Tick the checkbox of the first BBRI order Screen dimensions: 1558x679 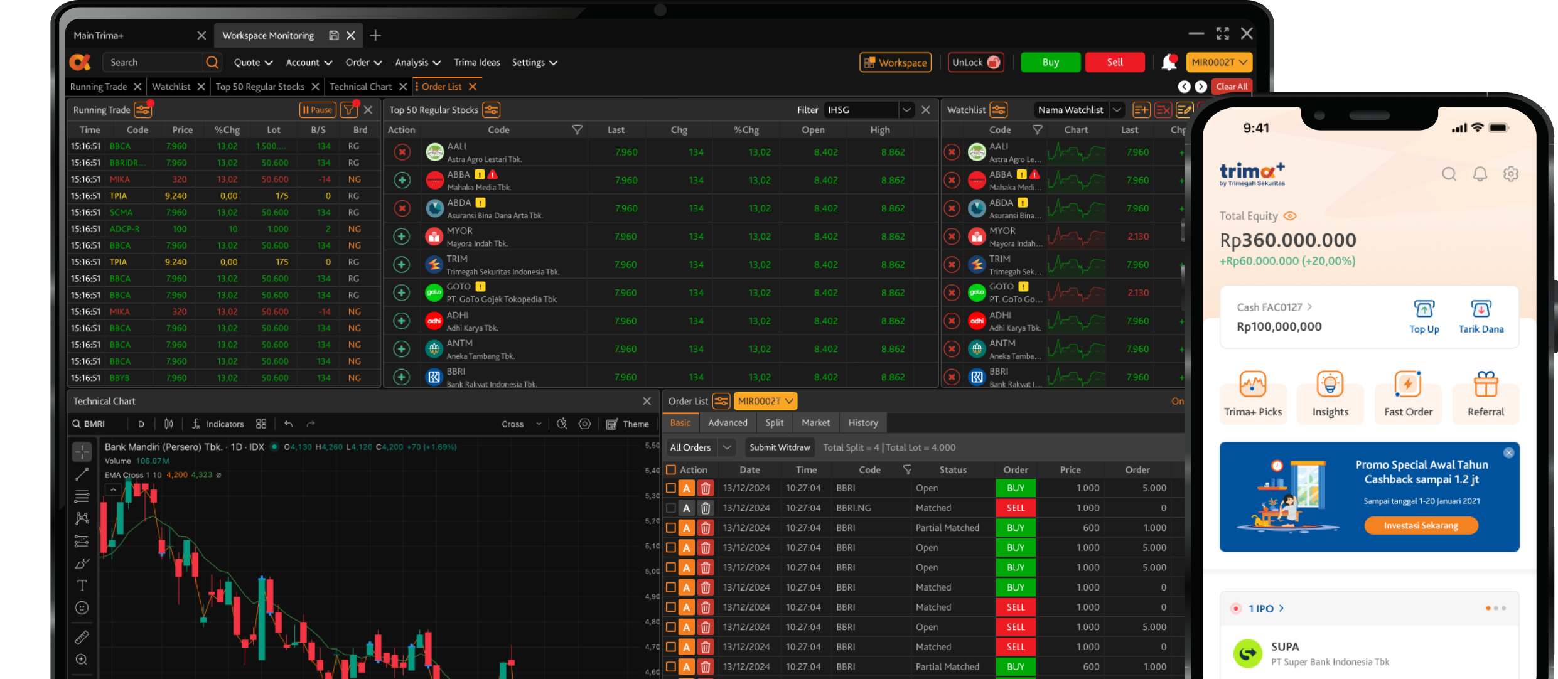click(x=671, y=488)
